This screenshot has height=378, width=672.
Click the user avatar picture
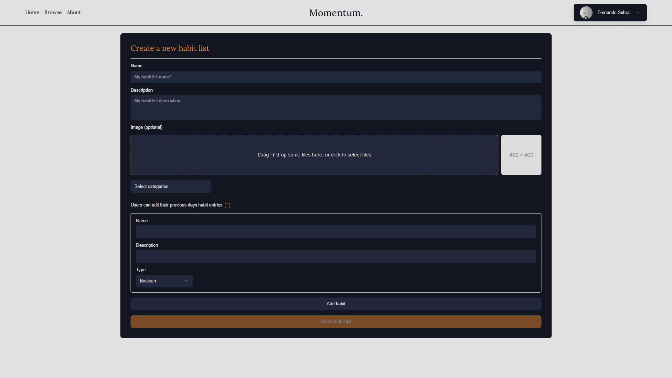(586, 13)
